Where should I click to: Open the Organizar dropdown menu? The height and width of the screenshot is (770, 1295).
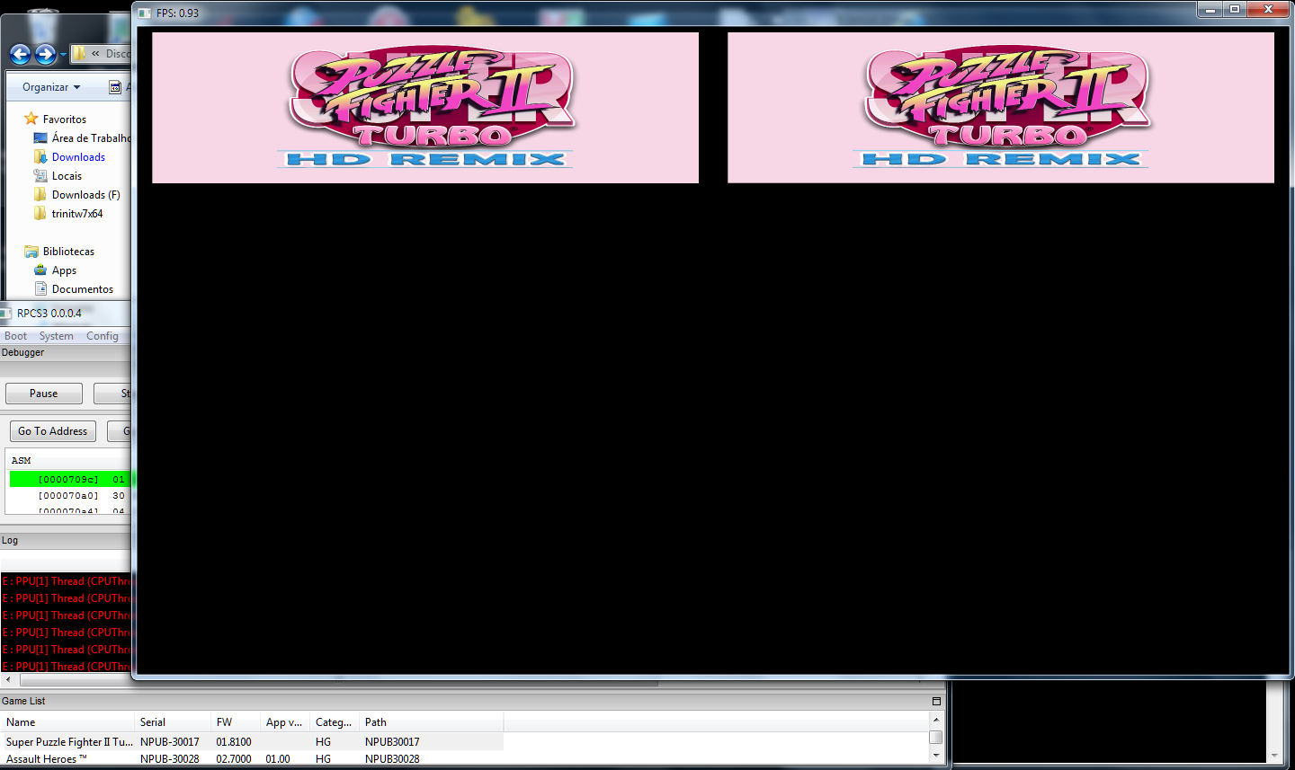(51, 87)
